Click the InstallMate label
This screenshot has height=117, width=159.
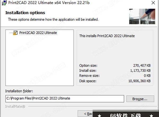[15, 106]
